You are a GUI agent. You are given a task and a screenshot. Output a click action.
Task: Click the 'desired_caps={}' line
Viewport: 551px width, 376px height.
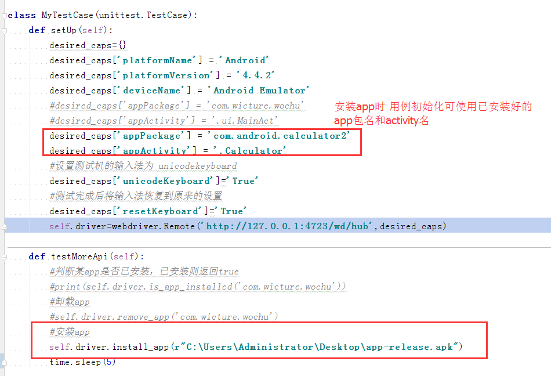[x=88, y=45]
